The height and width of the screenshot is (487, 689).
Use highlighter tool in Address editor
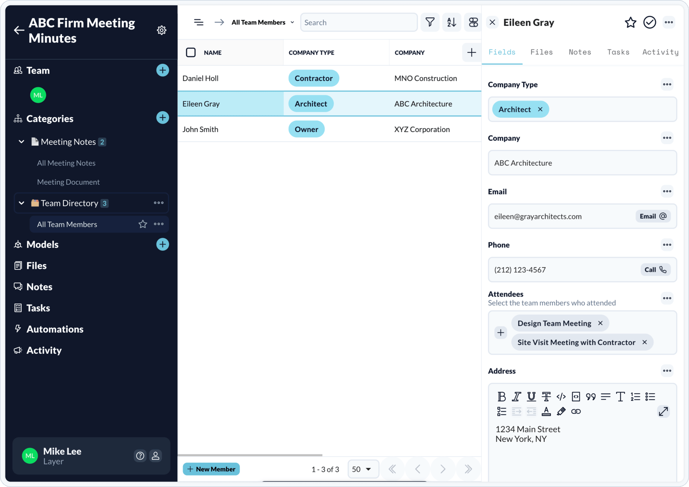561,411
